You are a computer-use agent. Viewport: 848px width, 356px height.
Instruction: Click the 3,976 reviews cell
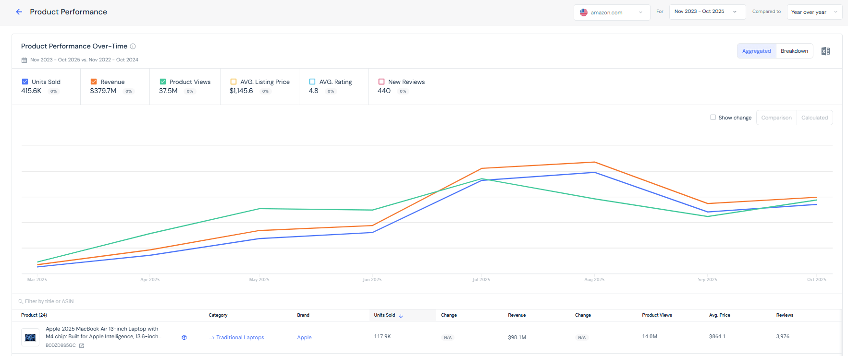pyautogui.click(x=783, y=337)
